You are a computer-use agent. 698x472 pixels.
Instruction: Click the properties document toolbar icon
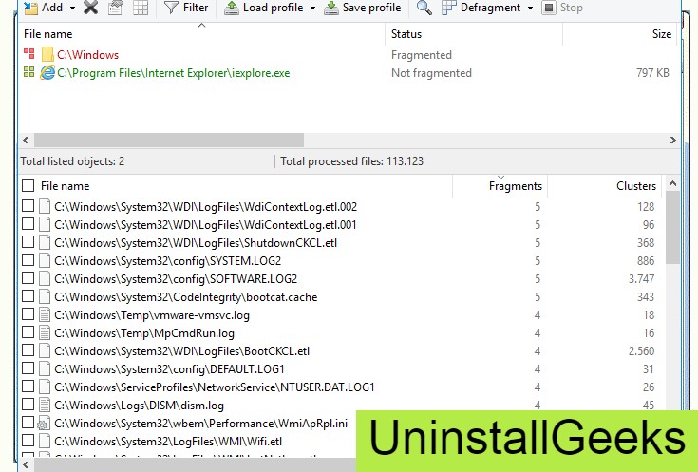click(x=115, y=8)
